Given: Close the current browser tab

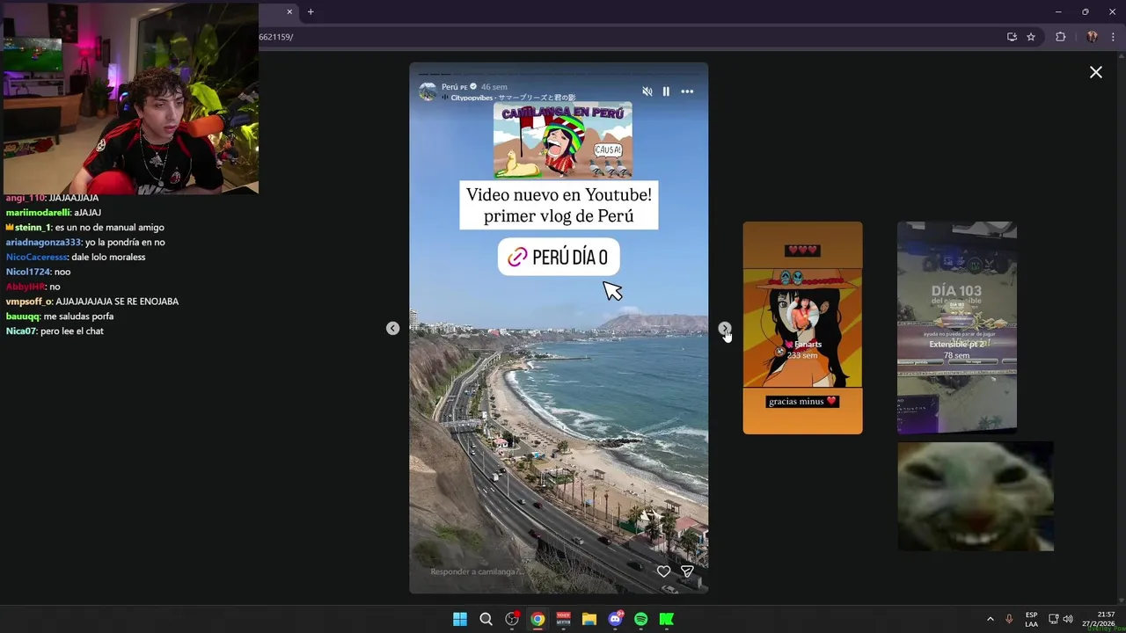Looking at the screenshot, I should click(x=289, y=11).
